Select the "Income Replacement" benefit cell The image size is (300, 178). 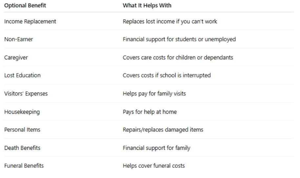click(30, 22)
